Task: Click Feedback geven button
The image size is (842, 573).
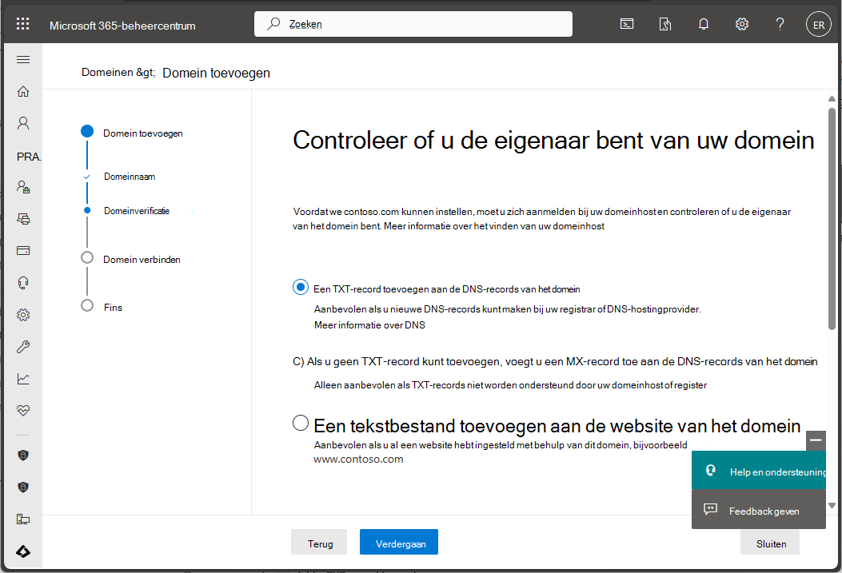Action: tap(759, 510)
